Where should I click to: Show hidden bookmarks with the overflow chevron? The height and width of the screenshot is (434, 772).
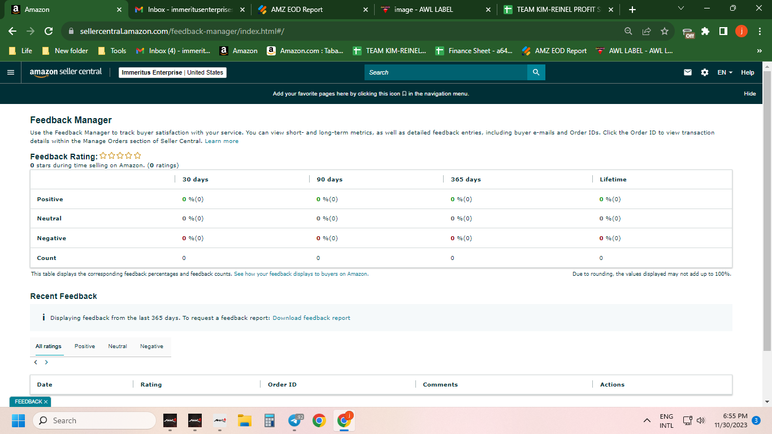760,51
